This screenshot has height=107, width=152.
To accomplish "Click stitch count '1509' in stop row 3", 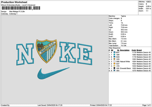I will pos(118,57).
